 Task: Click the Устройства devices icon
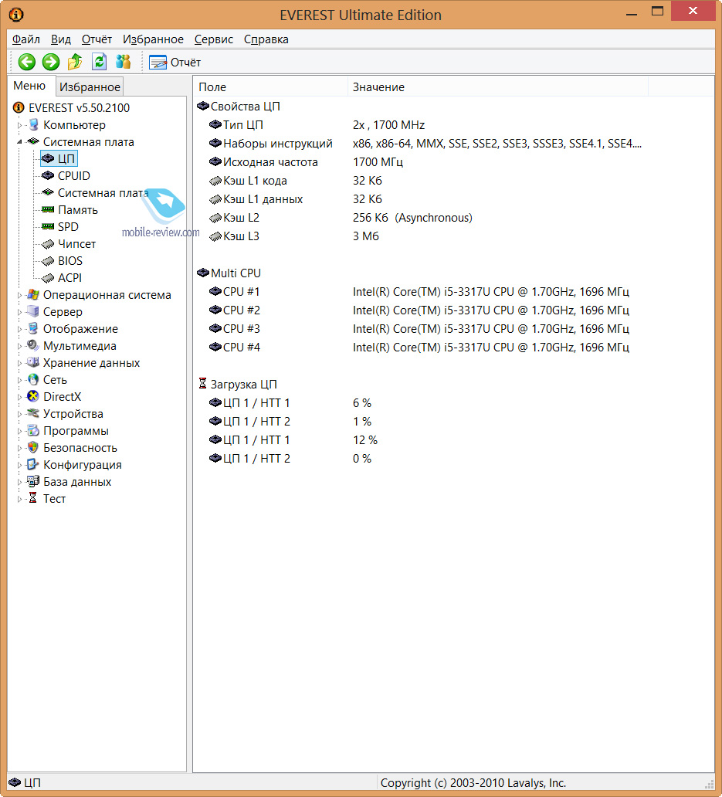[x=33, y=414]
